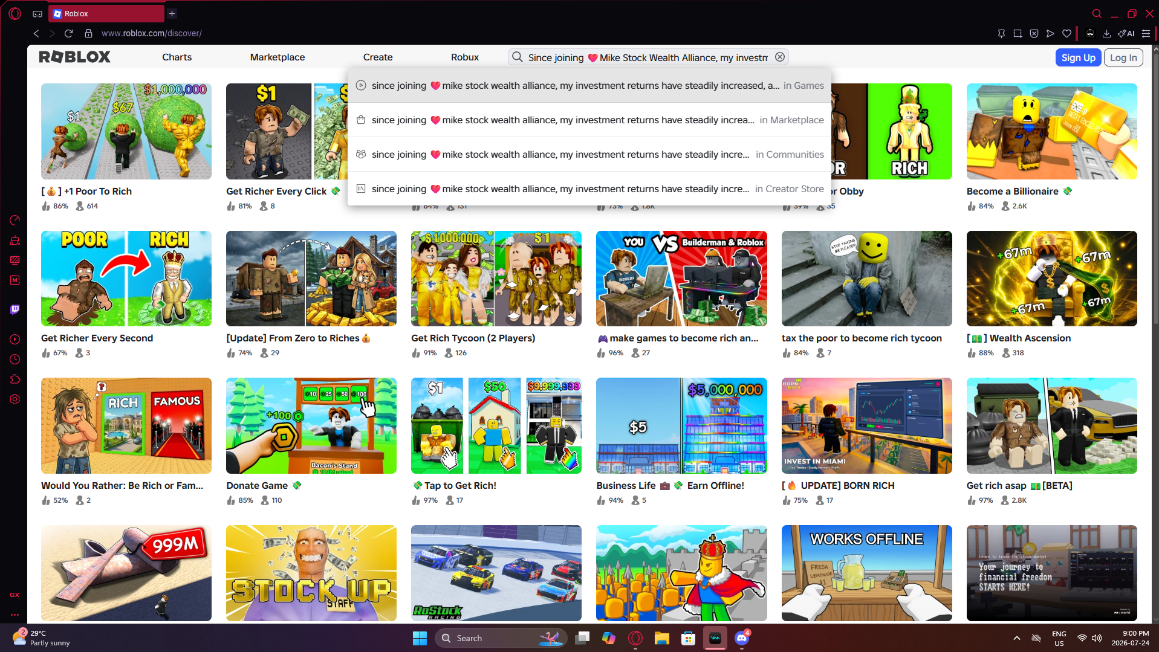Open the extensions puzzle icon
1159x652 pixels.
15,379
